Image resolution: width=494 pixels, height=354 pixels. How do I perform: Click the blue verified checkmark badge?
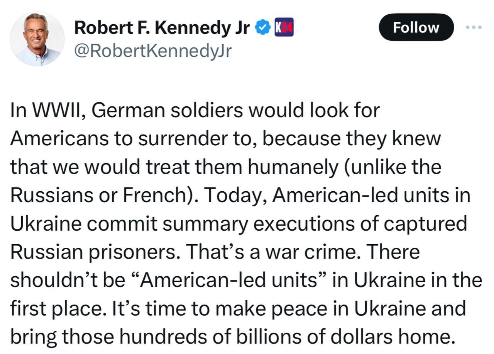click(264, 27)
